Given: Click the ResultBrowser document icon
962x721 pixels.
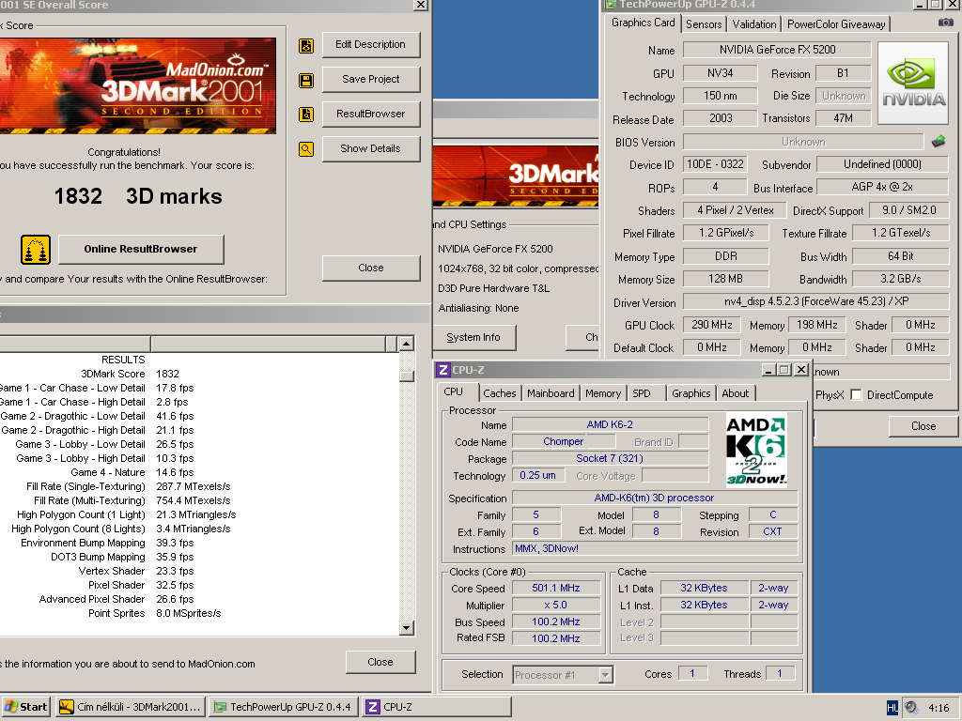Looking at the screenshot, I should [306, 114].
